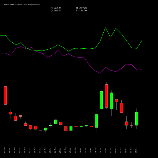Click the '14 Nov' date label

pos(25,150)
